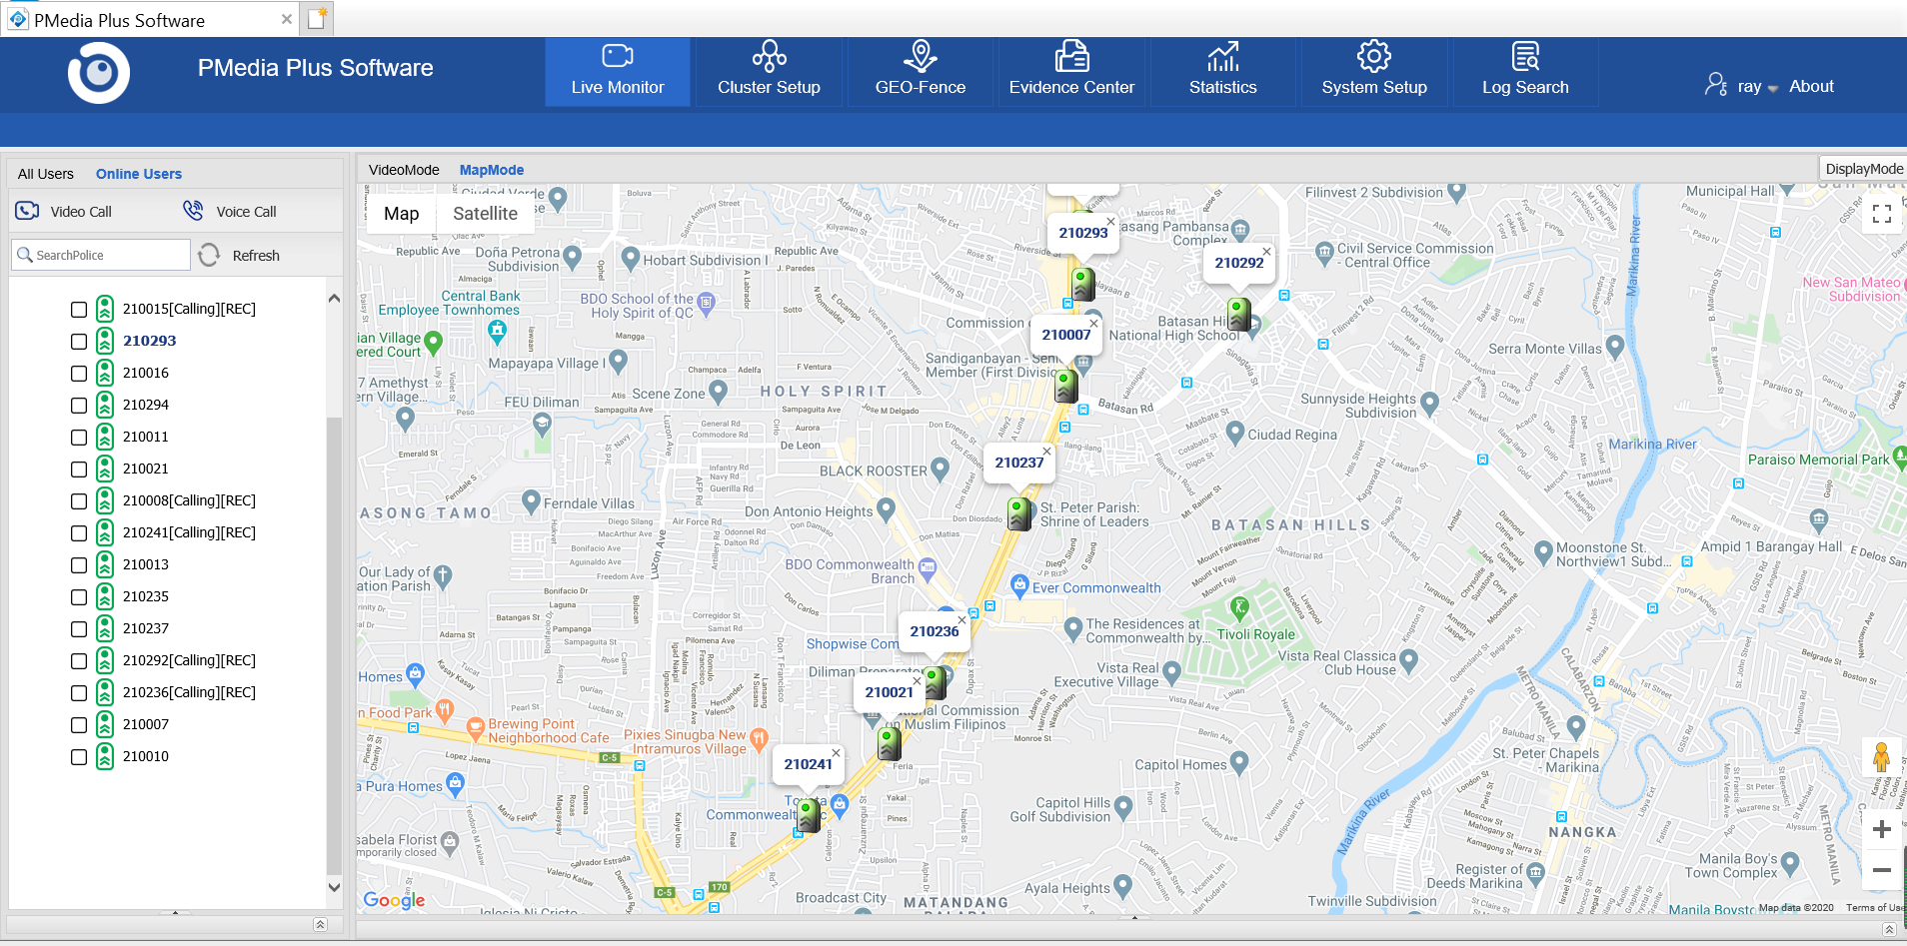Image resolution: width=1907 pixels, height=946 pixels.
Task: Click the green officer icon for 210007
Action: point(105,724)
